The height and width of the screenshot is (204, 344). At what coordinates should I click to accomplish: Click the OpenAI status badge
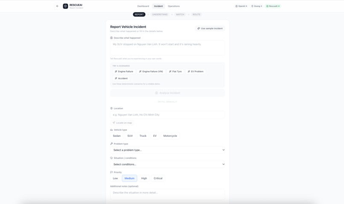241,6
